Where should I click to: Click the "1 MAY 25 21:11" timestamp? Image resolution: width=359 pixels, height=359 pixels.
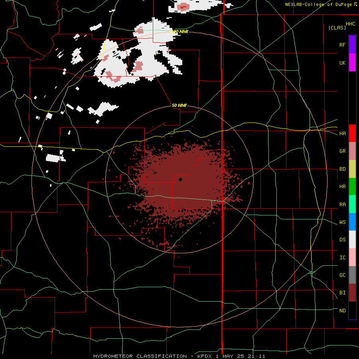click(x=241, y=356)
